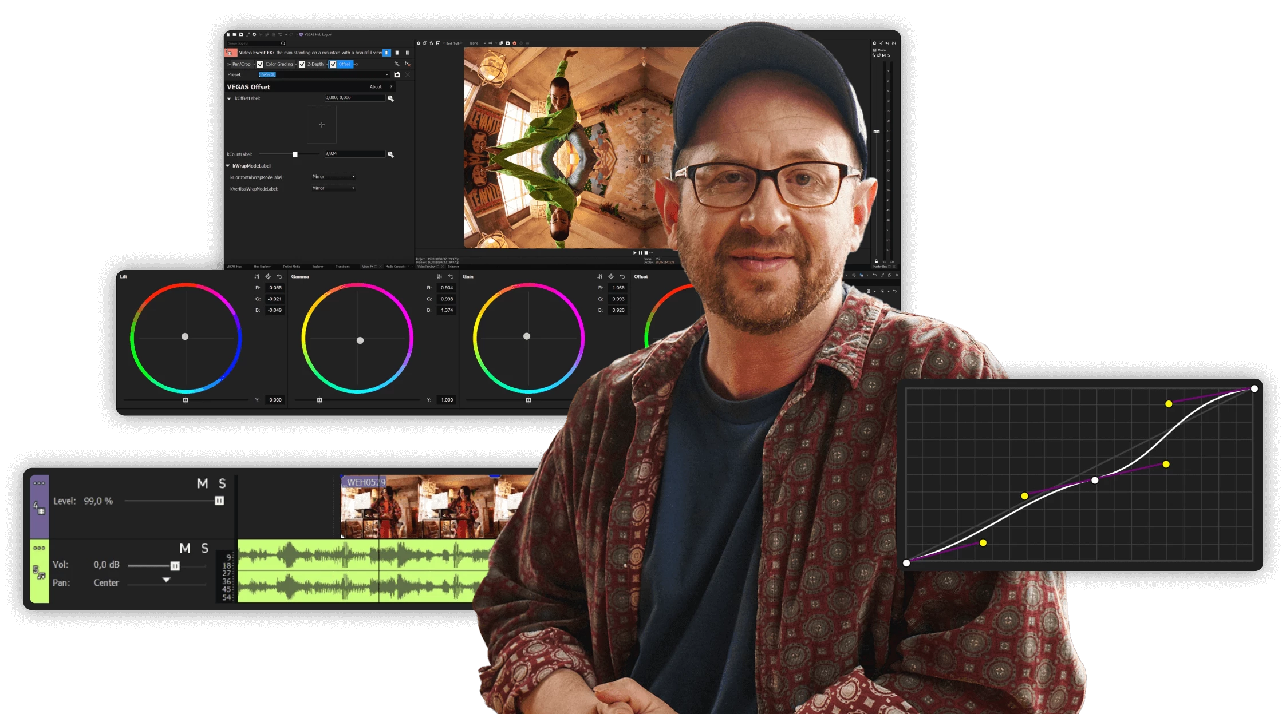1286x714 pixels.
Task: Click the About link in VEGAS Offset
Action: [x=376, y=87]
